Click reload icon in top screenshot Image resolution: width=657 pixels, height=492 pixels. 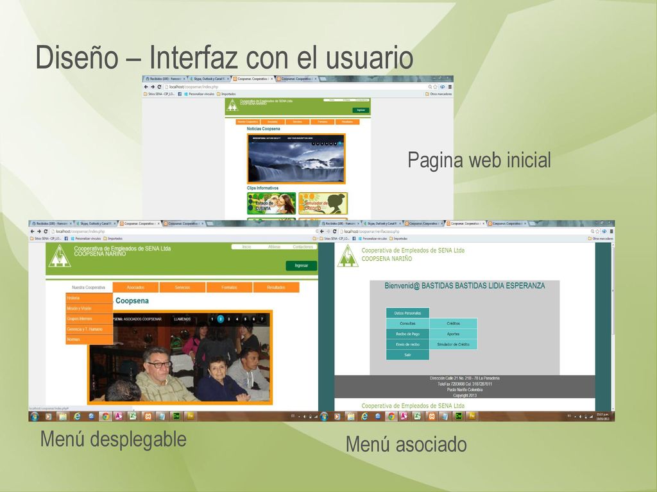click(x=159, y=87)
